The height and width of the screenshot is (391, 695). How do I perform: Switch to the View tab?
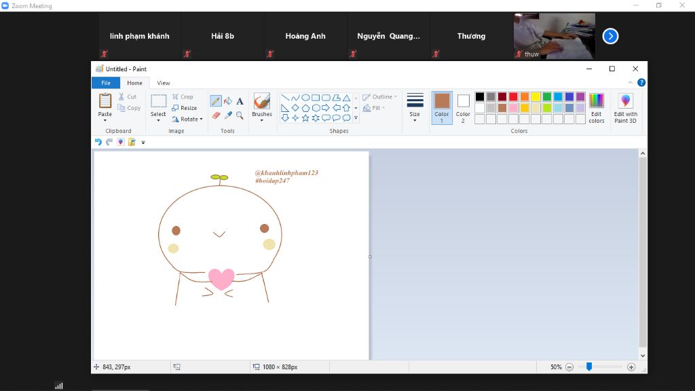(x=164, y=83)
